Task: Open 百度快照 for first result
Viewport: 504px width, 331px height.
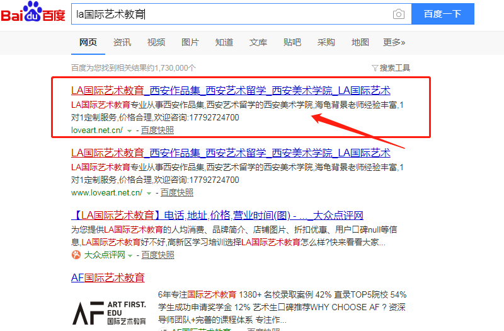Action: coord(157,131)
